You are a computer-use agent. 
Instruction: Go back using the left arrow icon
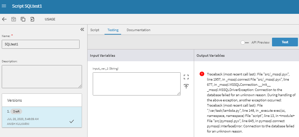click(x=4, y=19)
